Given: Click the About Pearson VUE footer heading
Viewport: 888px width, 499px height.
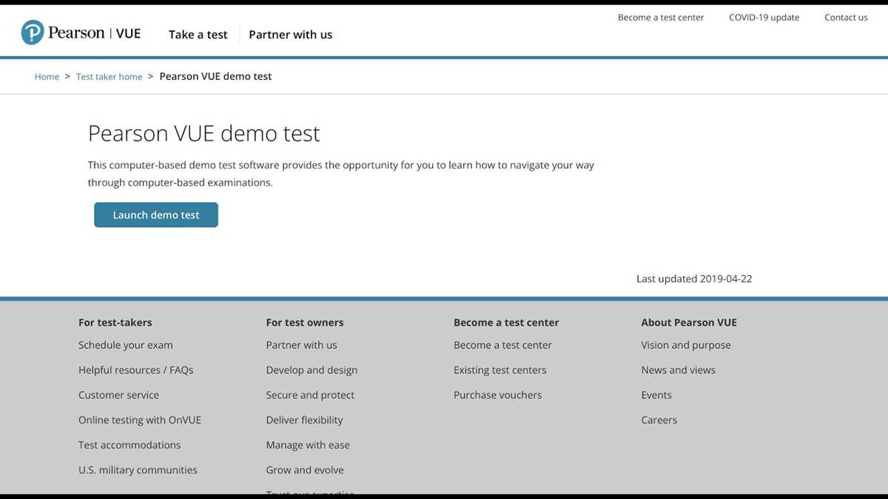Looking at the screenshot, I should [x=689, y=323].
